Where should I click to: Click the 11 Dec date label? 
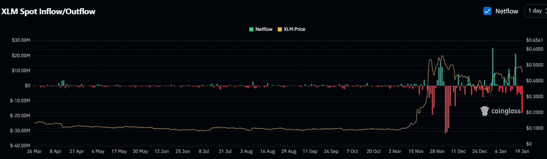[x=458, y=151]
